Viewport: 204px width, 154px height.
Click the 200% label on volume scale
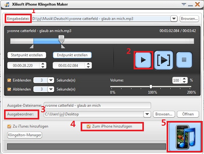coord(191,92)
